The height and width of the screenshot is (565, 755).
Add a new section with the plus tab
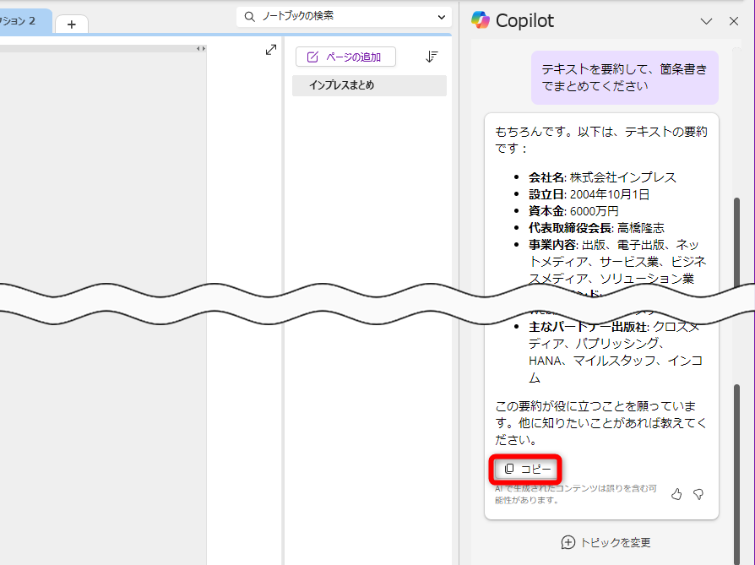click(x=72, y=24)
